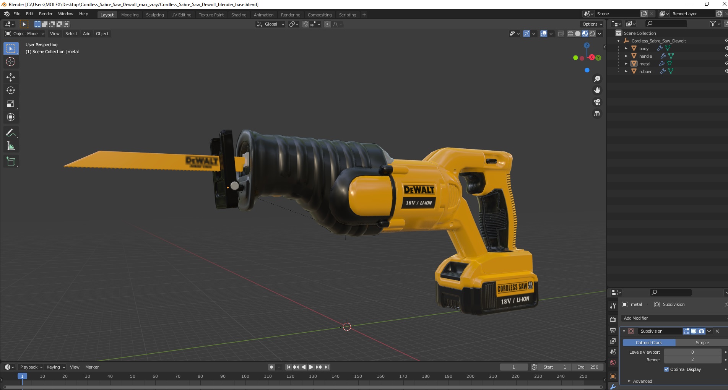Open the outliner filter dropdown
Viewport: 728px width, 390px height.
(x=715, y=24)
